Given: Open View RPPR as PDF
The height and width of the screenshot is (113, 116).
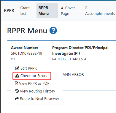Looking at the screenshot, I should [32, 84].
